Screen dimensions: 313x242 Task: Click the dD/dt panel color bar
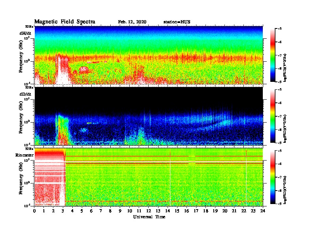click(273, 116)
